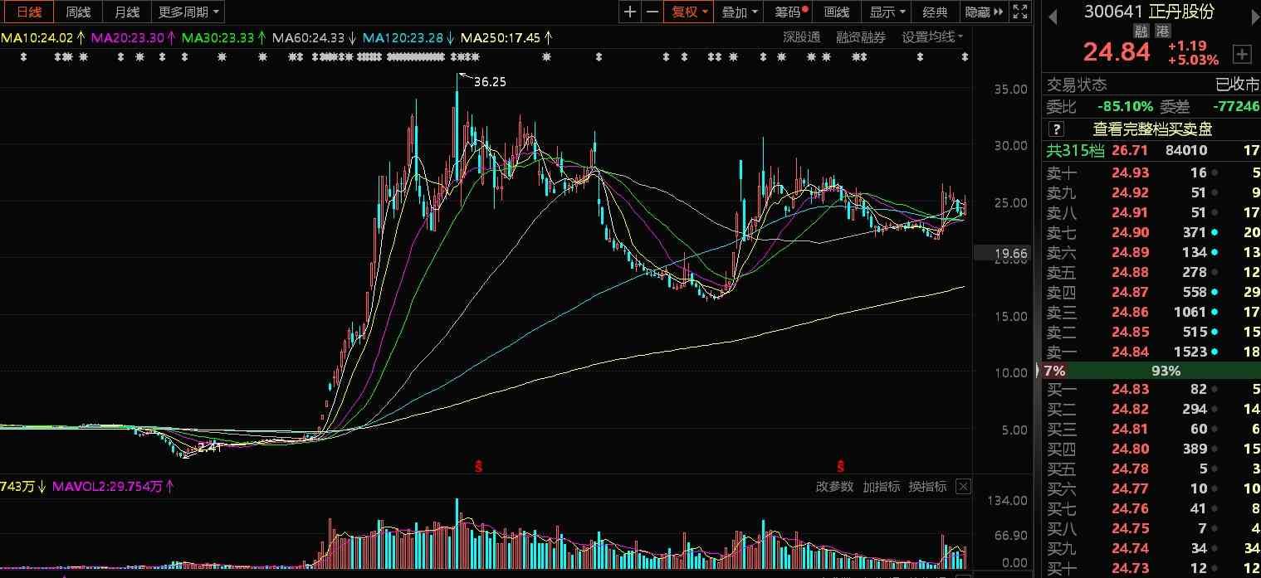Image resolution: width=1261 pixels, height=578 pixels.
Task: Zoom in the chart with plus icon
Action: (x=630, y=12)
